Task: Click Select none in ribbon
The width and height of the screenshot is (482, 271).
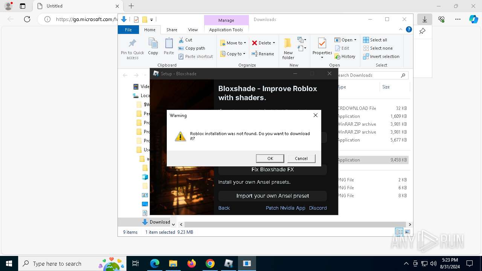Action: [378, 48]
